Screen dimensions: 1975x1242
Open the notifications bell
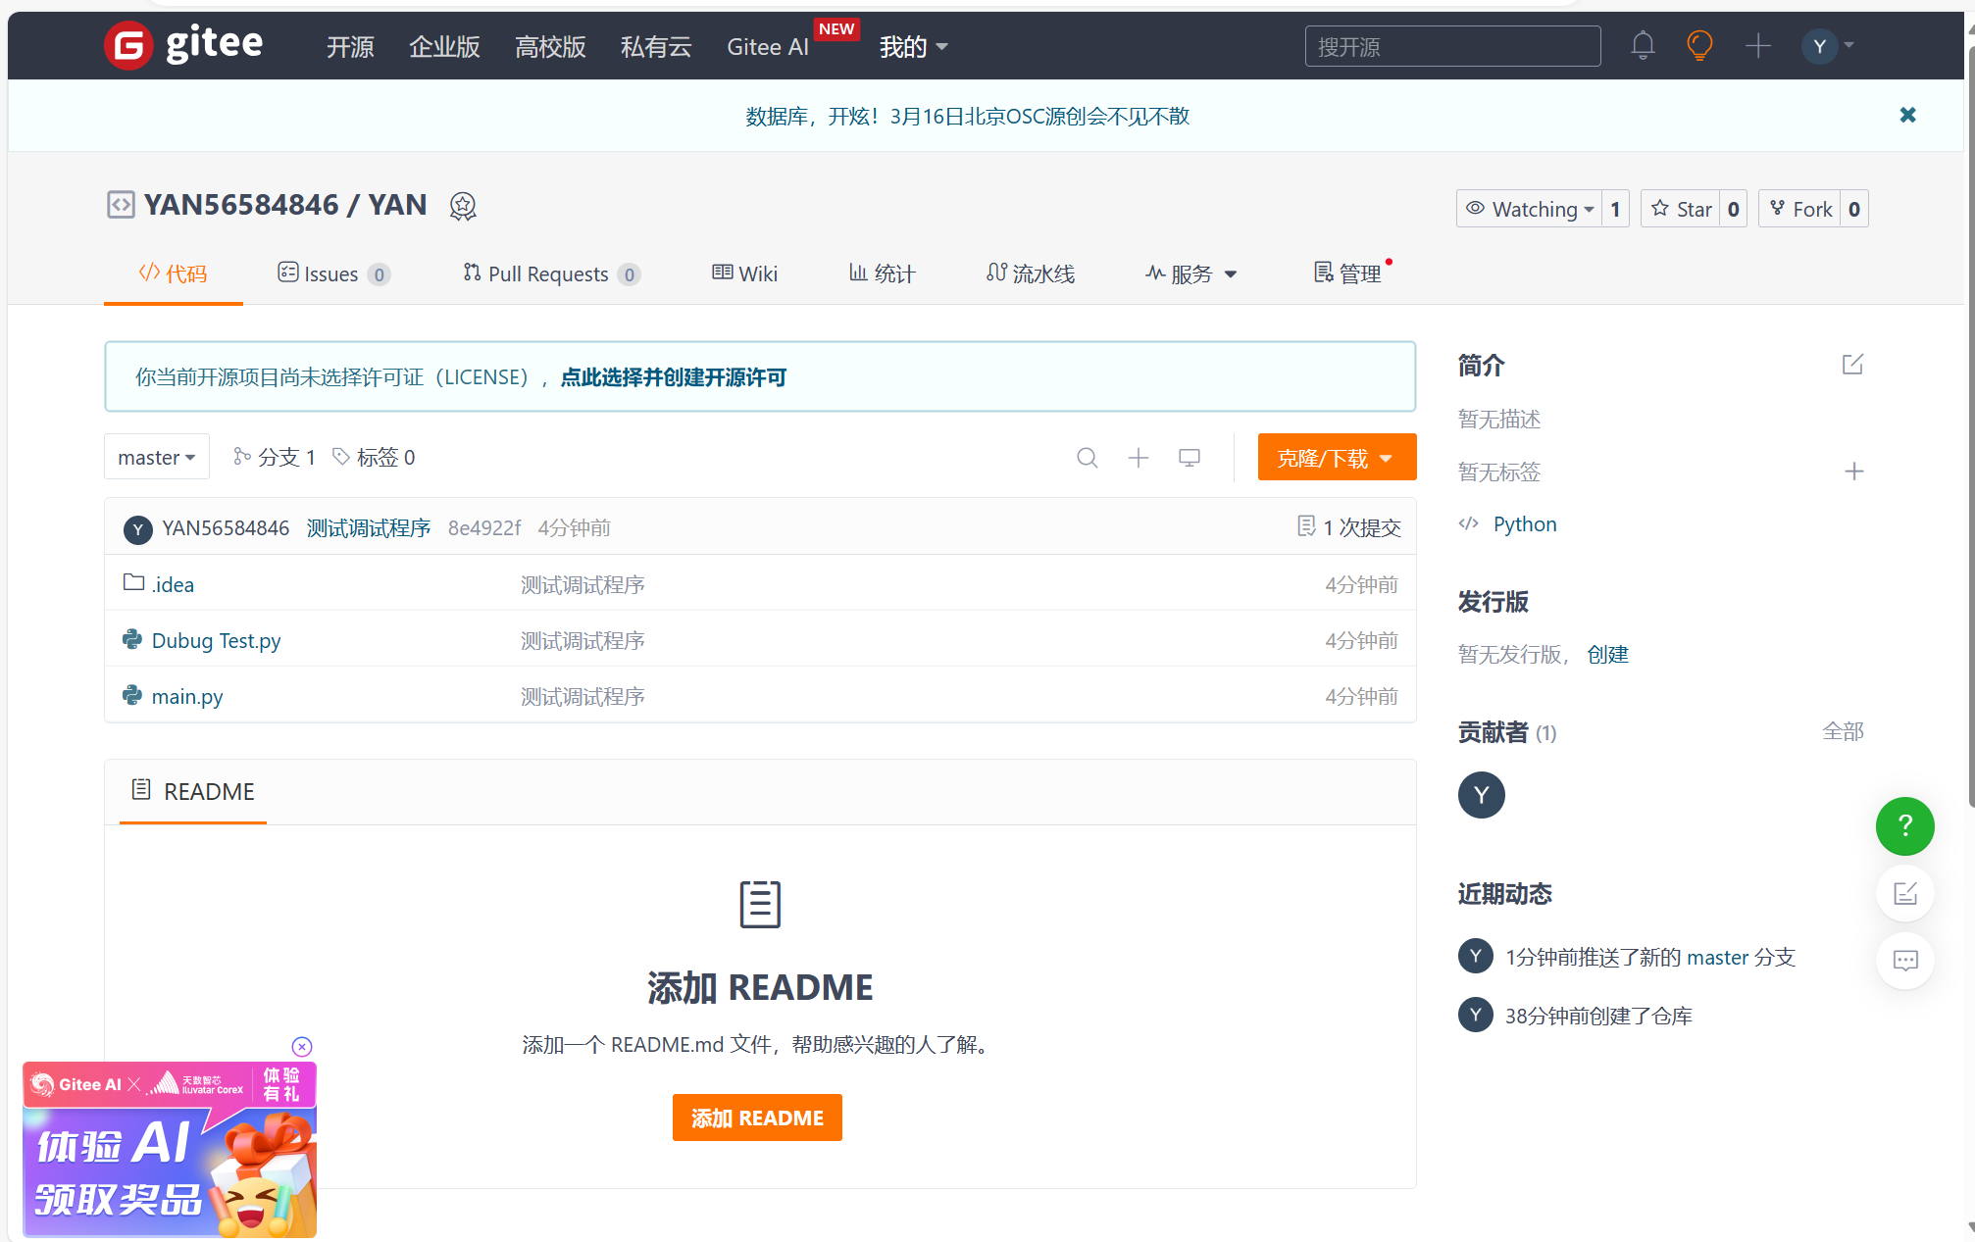[1643, 45]
